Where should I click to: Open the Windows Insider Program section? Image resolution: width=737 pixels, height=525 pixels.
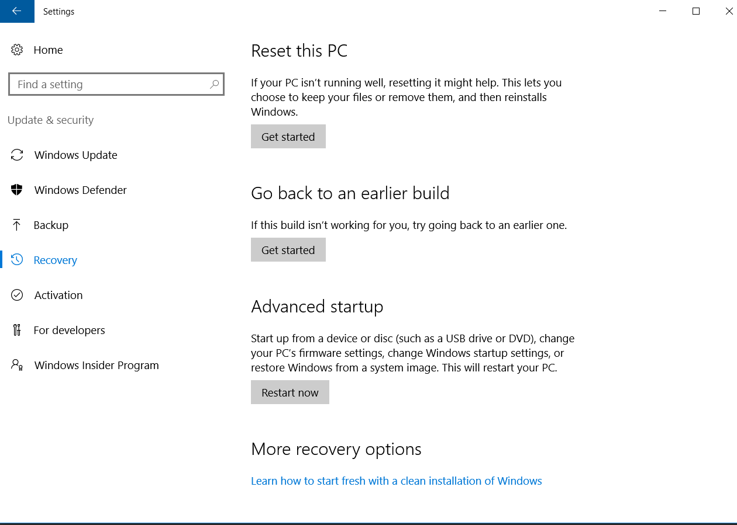tap(97, 365)
